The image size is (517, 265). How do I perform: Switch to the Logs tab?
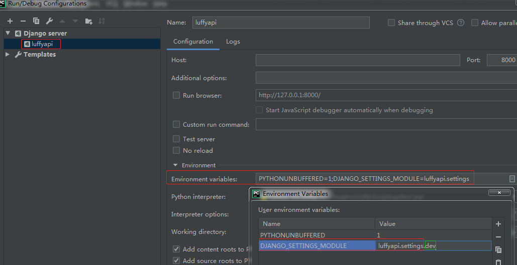coord(233,42)
